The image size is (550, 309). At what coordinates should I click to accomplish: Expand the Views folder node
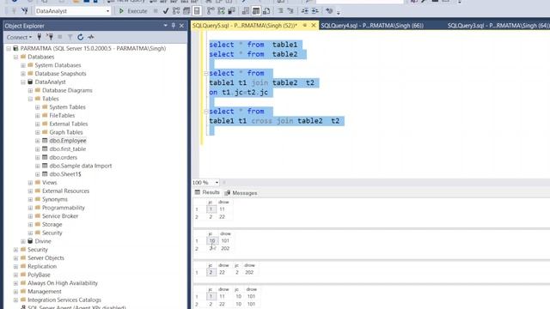coord(31,183)
